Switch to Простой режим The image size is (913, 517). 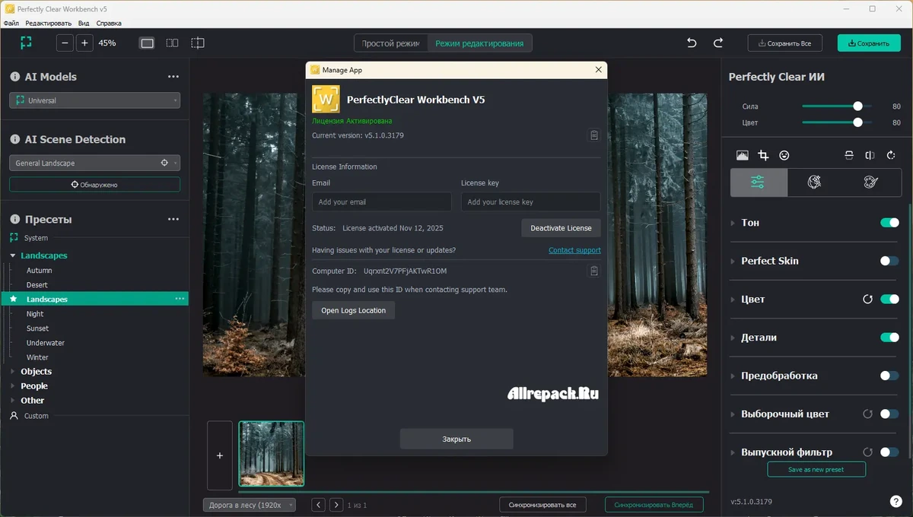pos(391,43)
